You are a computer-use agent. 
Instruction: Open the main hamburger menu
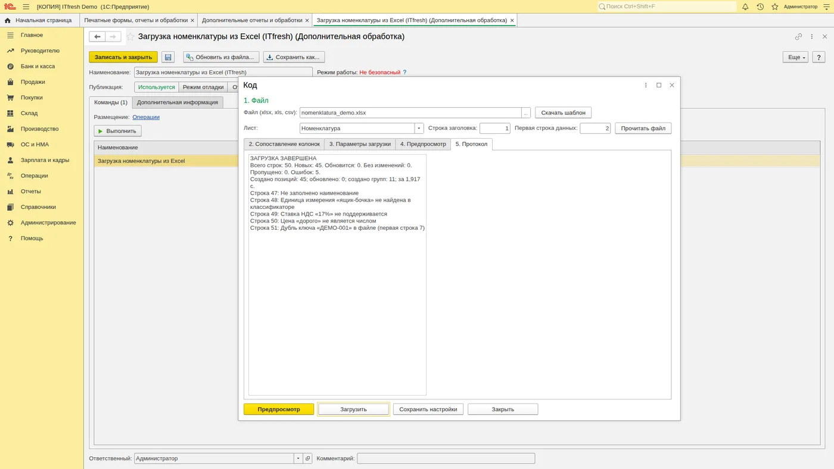pyautogui.click(x=26, y=7)
